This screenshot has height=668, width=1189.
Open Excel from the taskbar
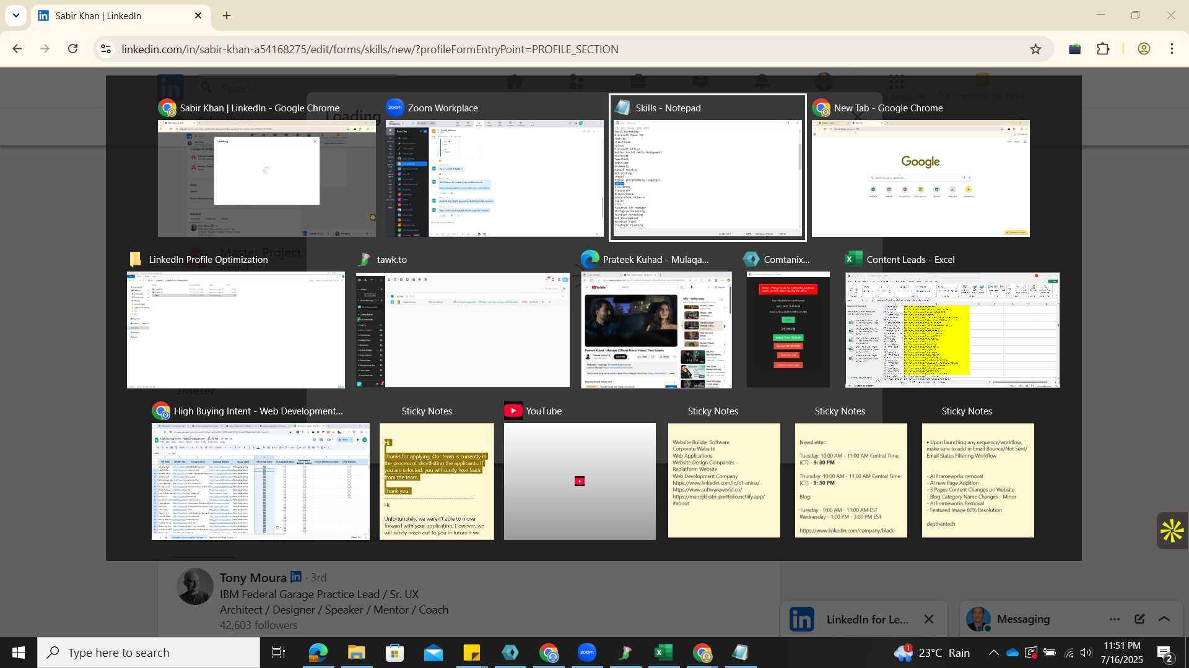click(x=663, y=653)
